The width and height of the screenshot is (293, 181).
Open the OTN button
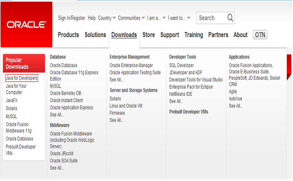click(x=260, y=35)
